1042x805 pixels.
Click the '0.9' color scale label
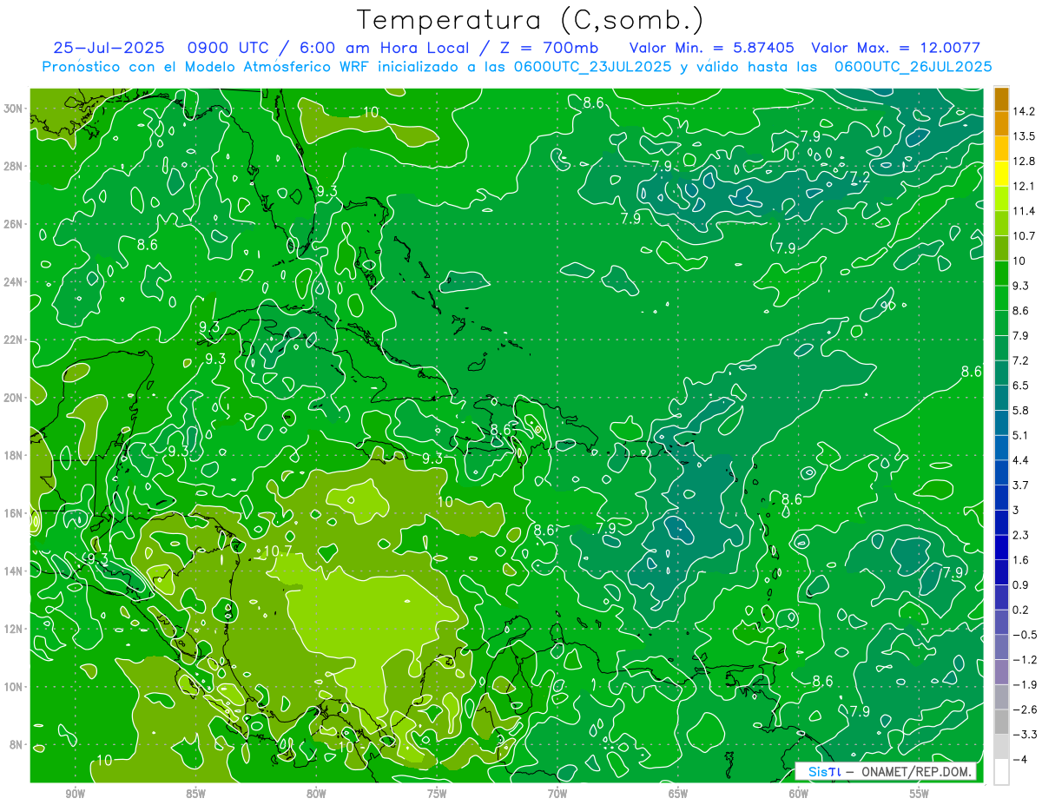pos(1021,585)
